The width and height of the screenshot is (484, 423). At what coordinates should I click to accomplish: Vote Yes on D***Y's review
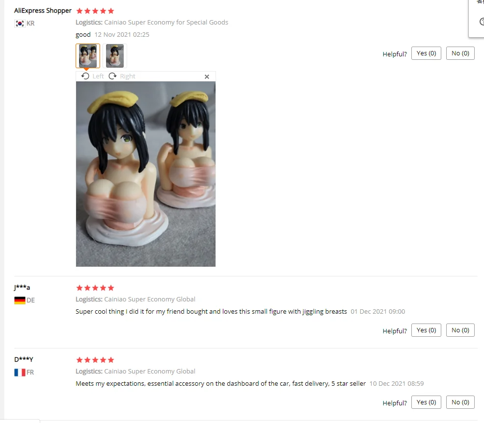point(426,402)
